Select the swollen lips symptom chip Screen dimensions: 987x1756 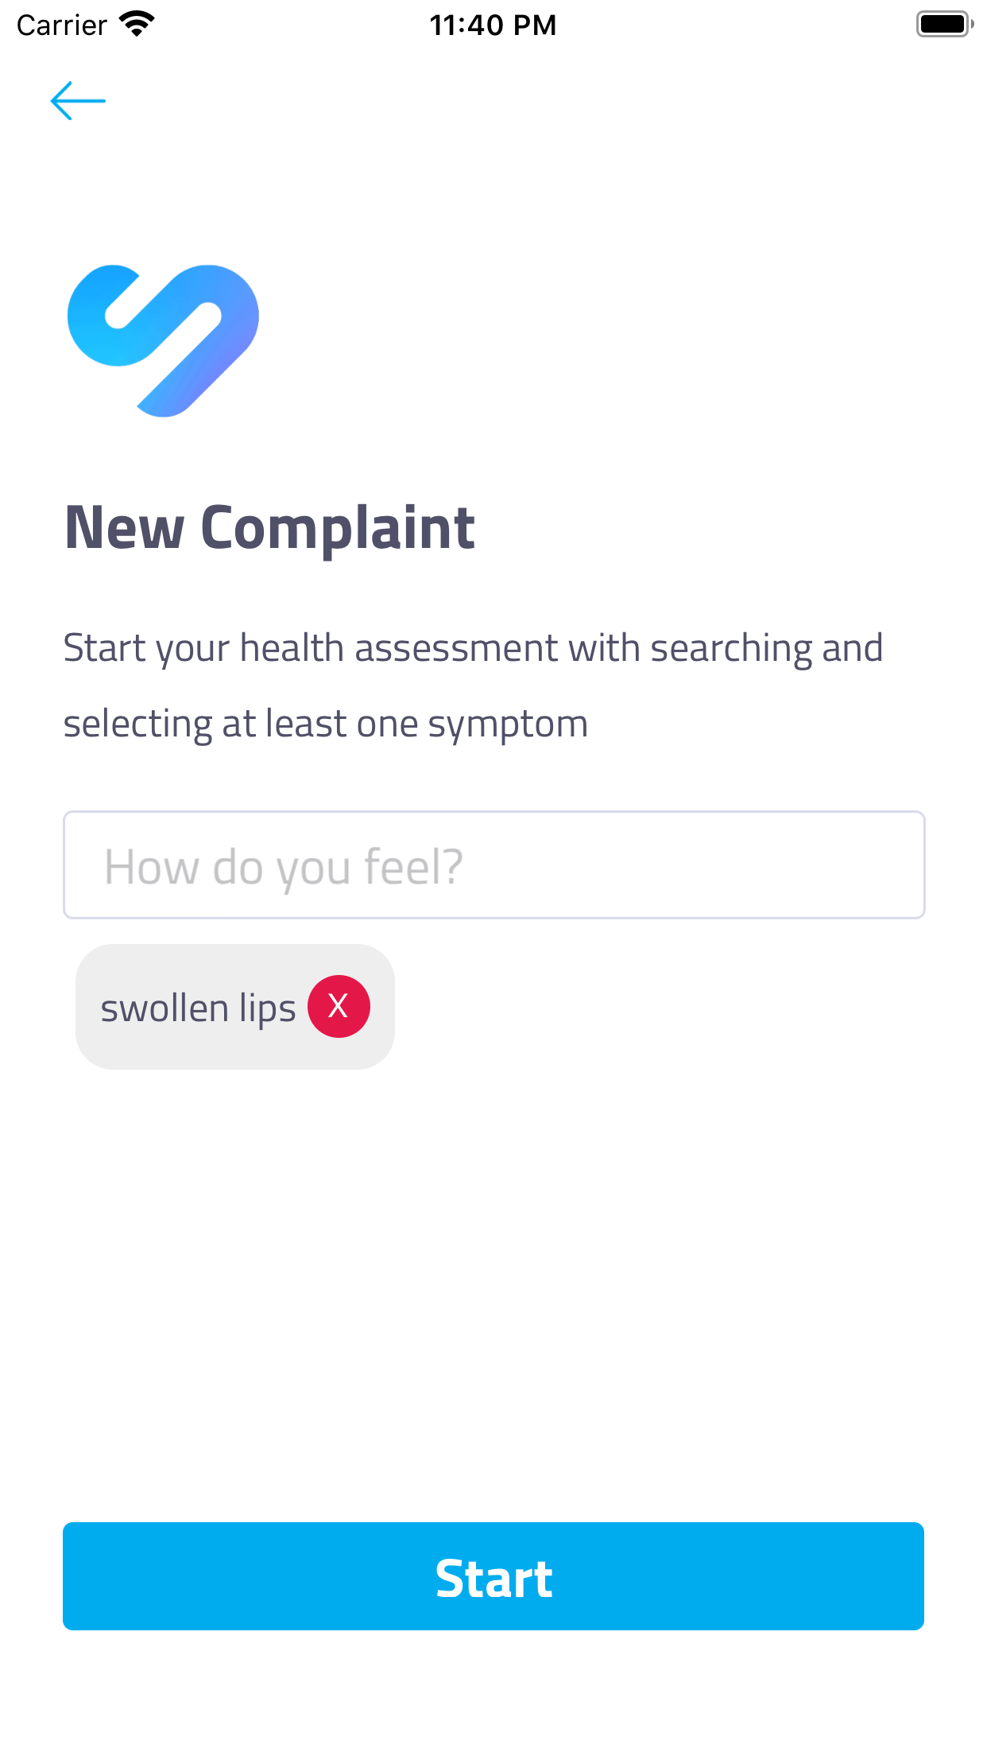[x=235, y=1007]
